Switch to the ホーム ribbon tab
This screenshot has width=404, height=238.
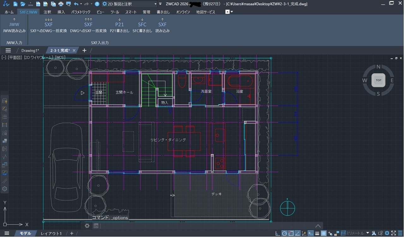coord(9,12)
